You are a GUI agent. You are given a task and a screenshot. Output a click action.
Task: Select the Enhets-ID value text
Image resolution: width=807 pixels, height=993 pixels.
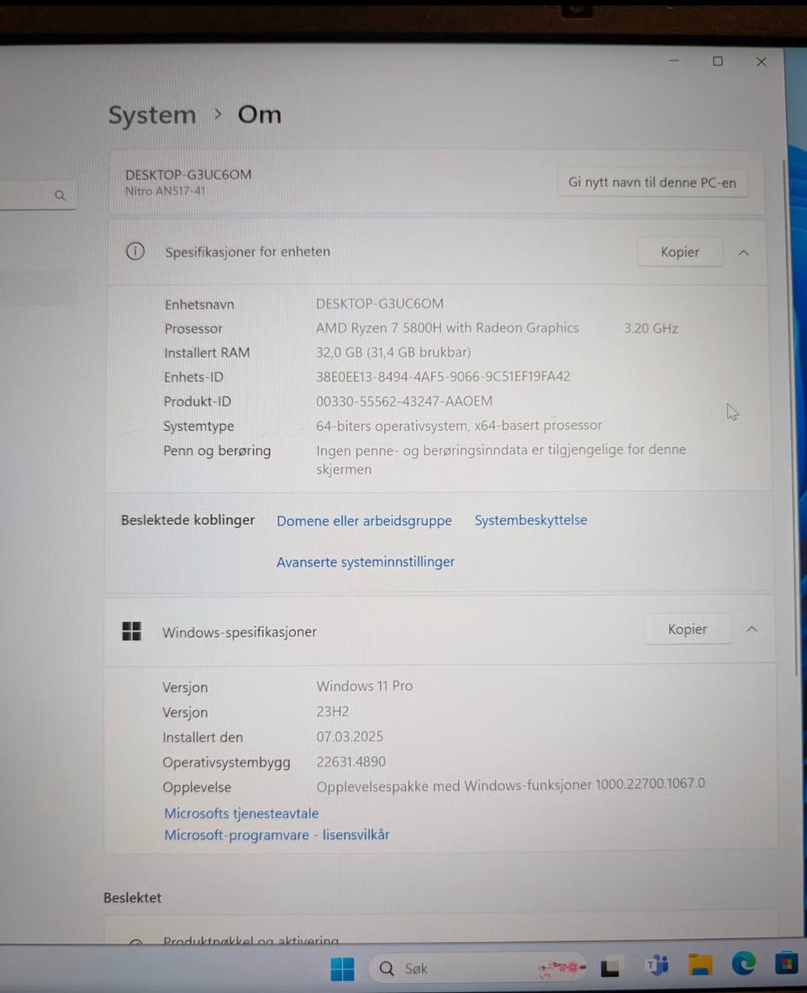click(443, 376)
